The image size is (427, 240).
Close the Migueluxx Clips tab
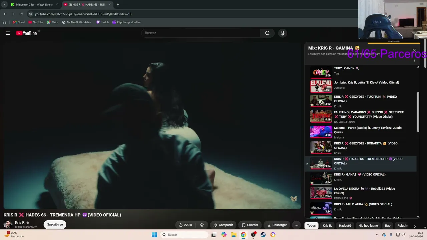[x=57, y=5]
